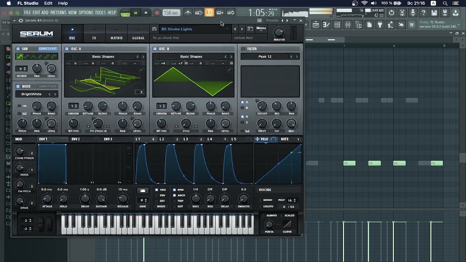This screenshot has height=262, width=466.
Task: Toggle the OSC A enable checkbox
Action: tap(67, 49)
